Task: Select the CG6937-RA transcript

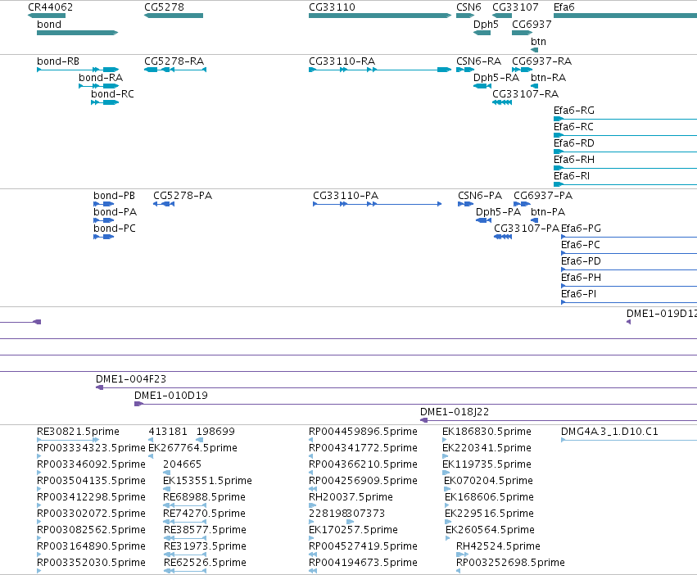Action: click(522, 70)
